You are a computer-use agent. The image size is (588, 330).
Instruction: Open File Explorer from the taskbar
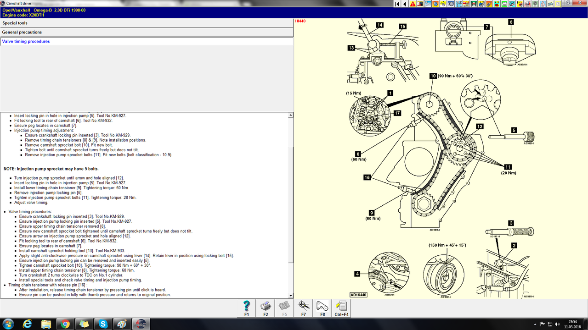point(46,324)
